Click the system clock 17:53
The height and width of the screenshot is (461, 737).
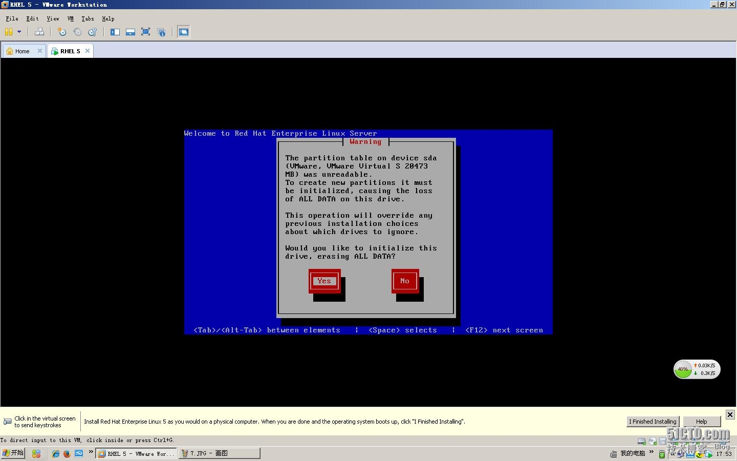coord(724,454)
